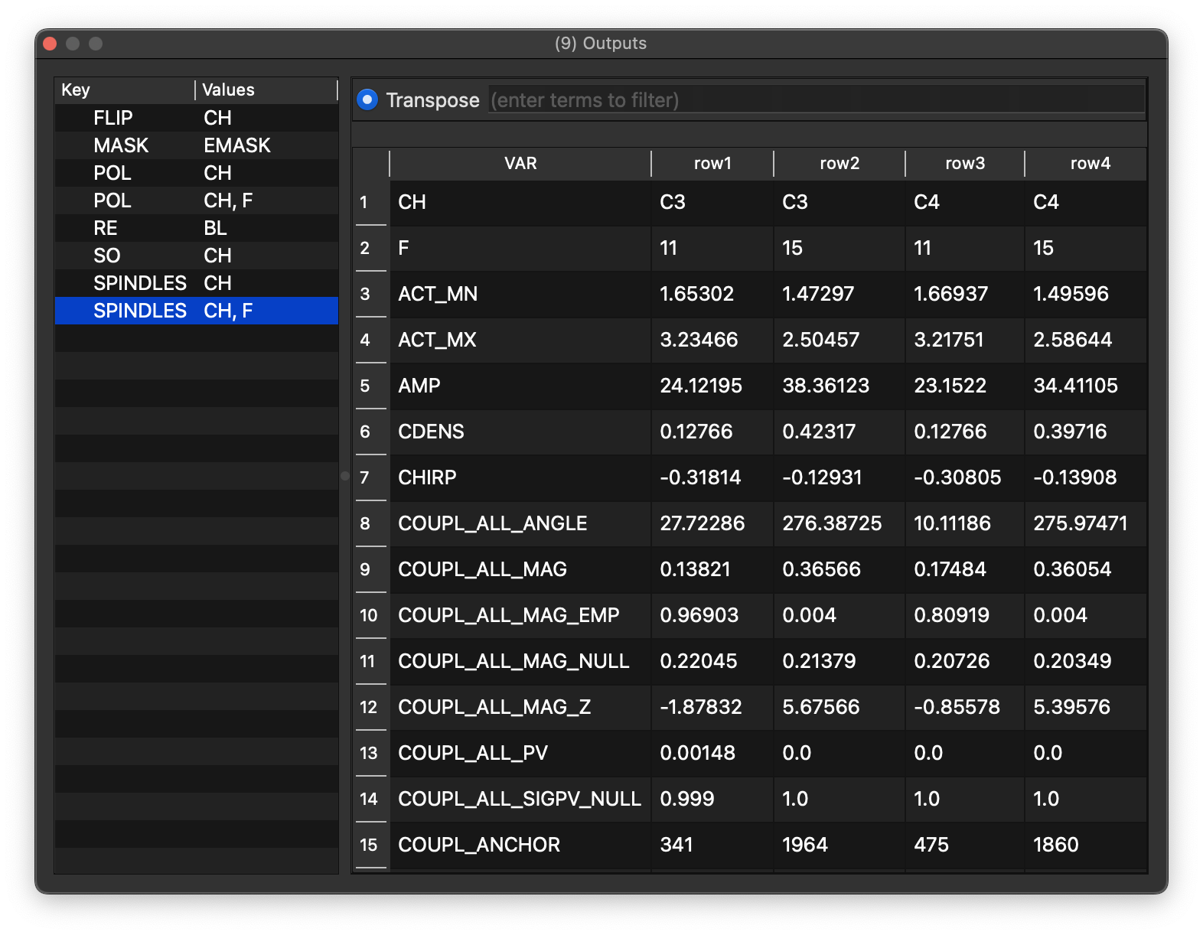The width and height of the screenshot is (1203, 935).
Task: Click the COUPL_ALL_MAG variable cell
Action: [520, 570]
